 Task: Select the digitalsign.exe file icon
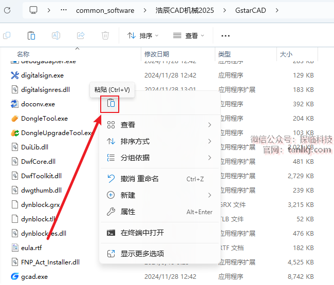point(15,75)
